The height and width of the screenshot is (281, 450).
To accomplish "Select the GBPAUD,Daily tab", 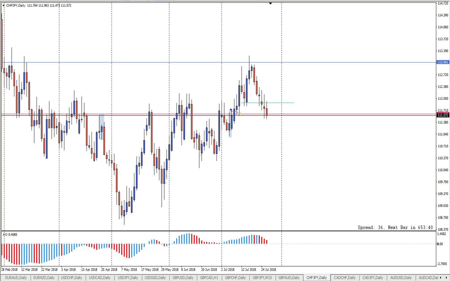I will [289, 278].
